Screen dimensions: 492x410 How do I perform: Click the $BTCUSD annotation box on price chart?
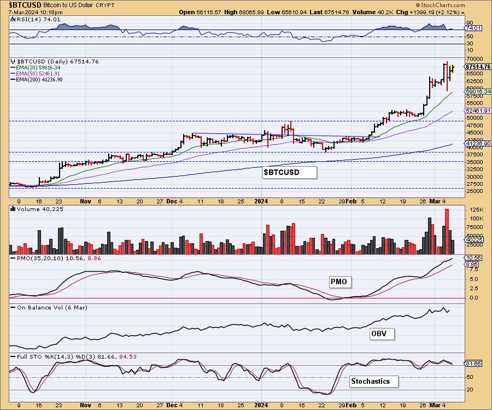tap(289, 172)
